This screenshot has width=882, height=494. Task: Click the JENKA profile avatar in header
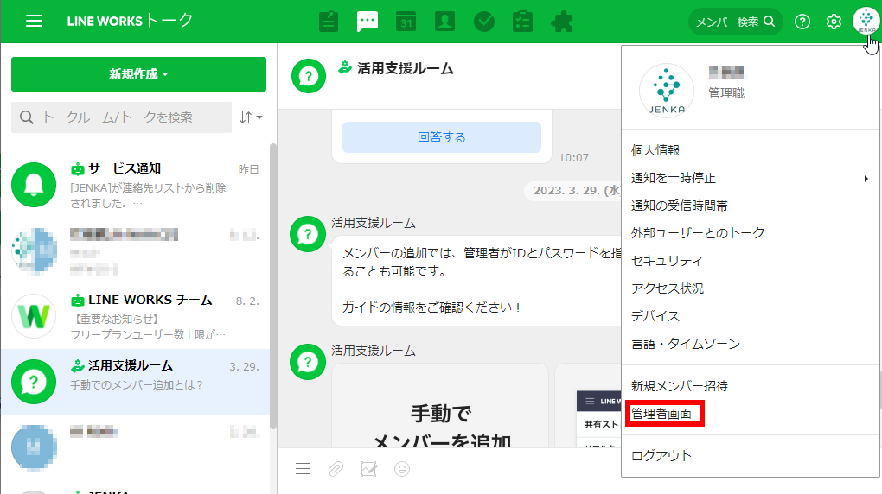pyautogui.click(x=866, y=22)
